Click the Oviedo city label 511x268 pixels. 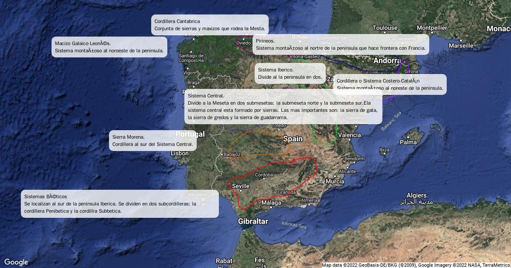[x=244, y=43]
